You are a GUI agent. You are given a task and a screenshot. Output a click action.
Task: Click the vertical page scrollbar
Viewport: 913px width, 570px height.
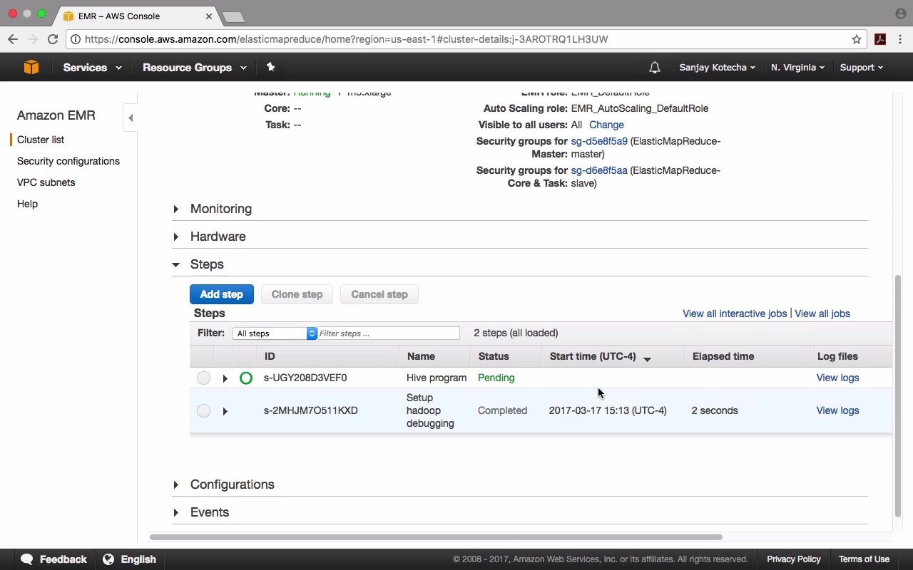[898, 395]
